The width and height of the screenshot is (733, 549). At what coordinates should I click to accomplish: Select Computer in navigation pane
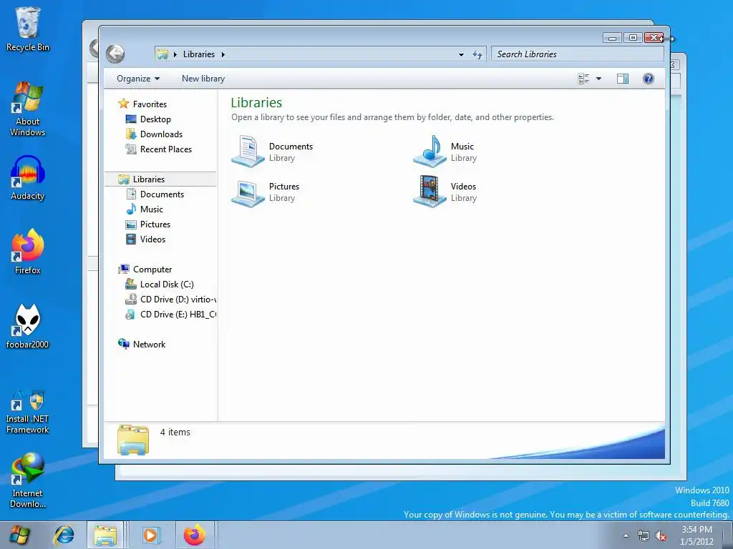152,269
